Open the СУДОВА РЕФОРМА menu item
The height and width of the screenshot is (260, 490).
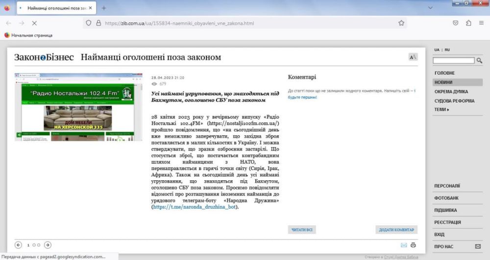pyautogui.click(x=454, y=101)
